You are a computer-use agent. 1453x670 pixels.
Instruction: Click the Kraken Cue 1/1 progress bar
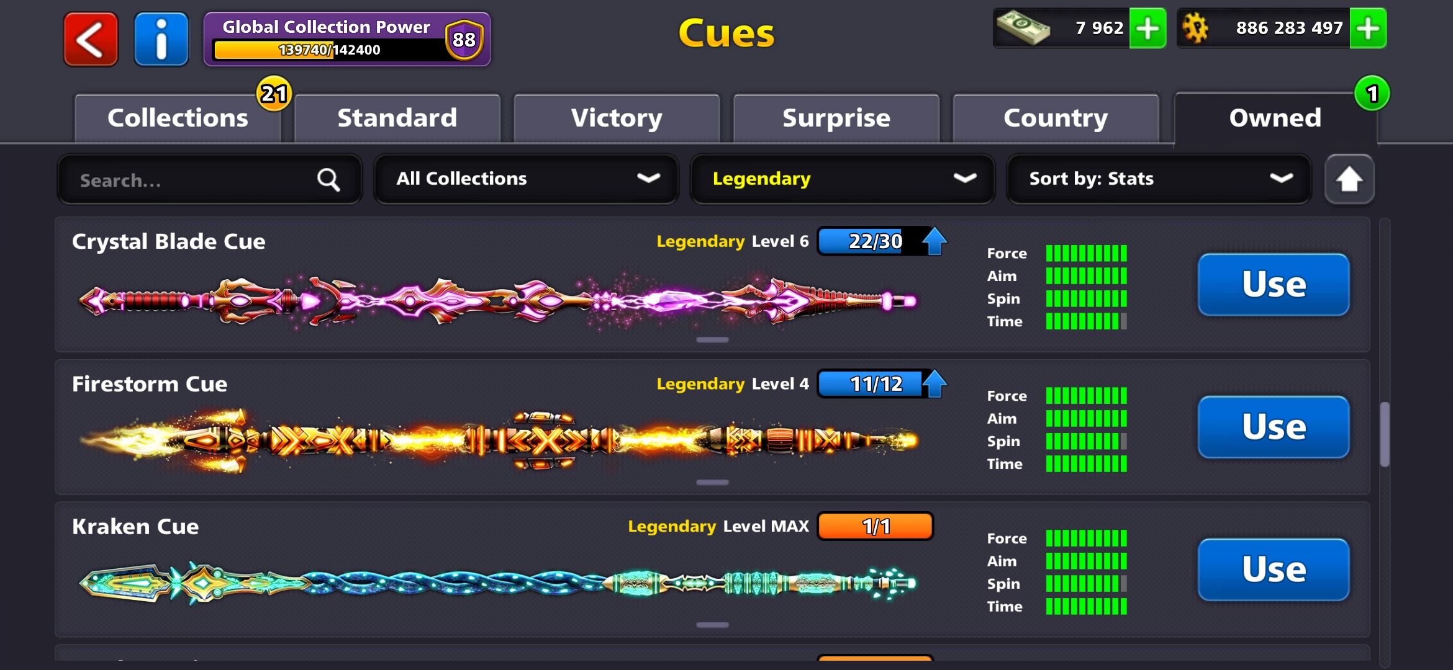[876, 527]
